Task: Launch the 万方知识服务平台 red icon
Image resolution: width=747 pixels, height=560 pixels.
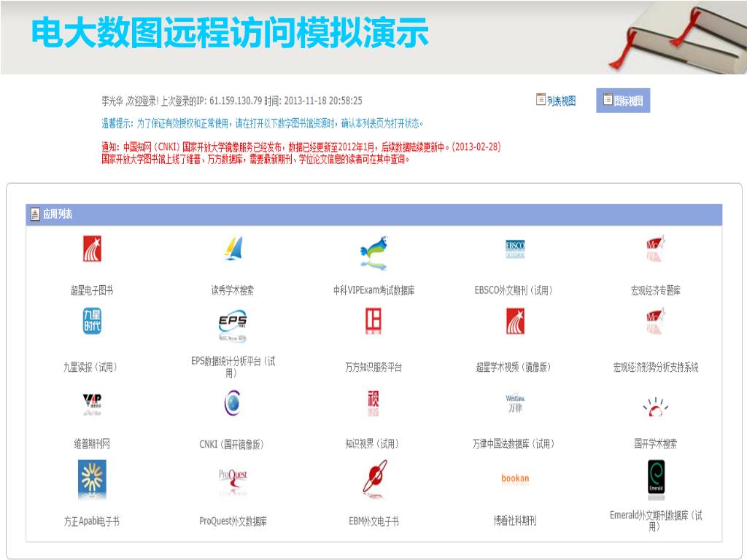Action: (373, 321)
